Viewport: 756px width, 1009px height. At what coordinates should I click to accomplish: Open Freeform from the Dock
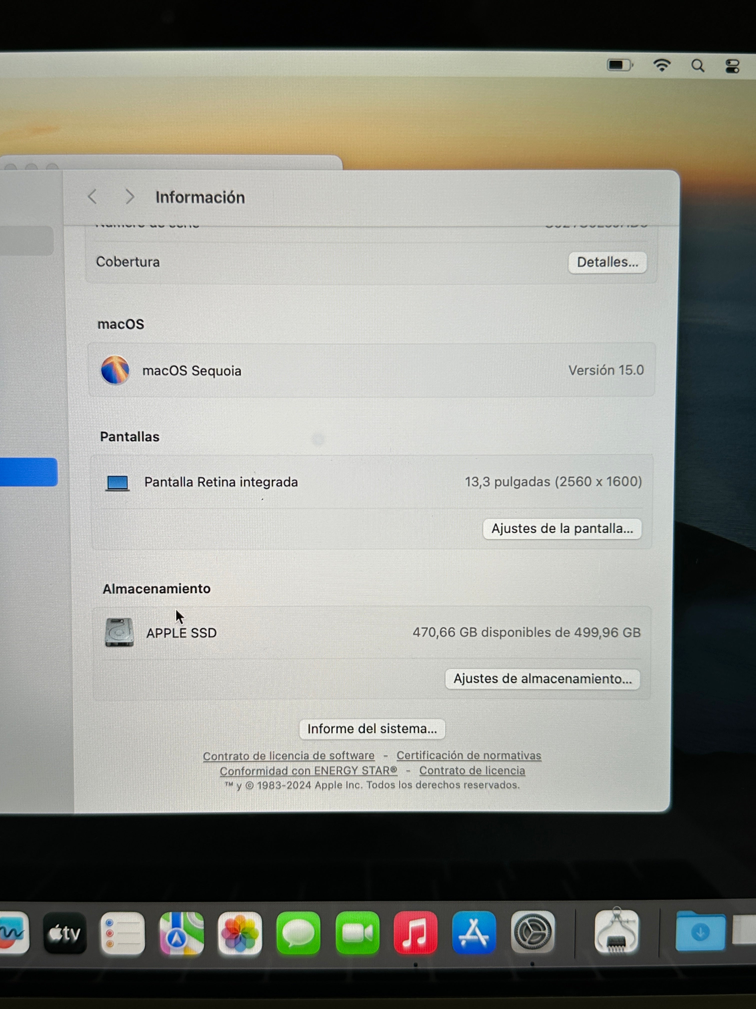coord(14,933)
